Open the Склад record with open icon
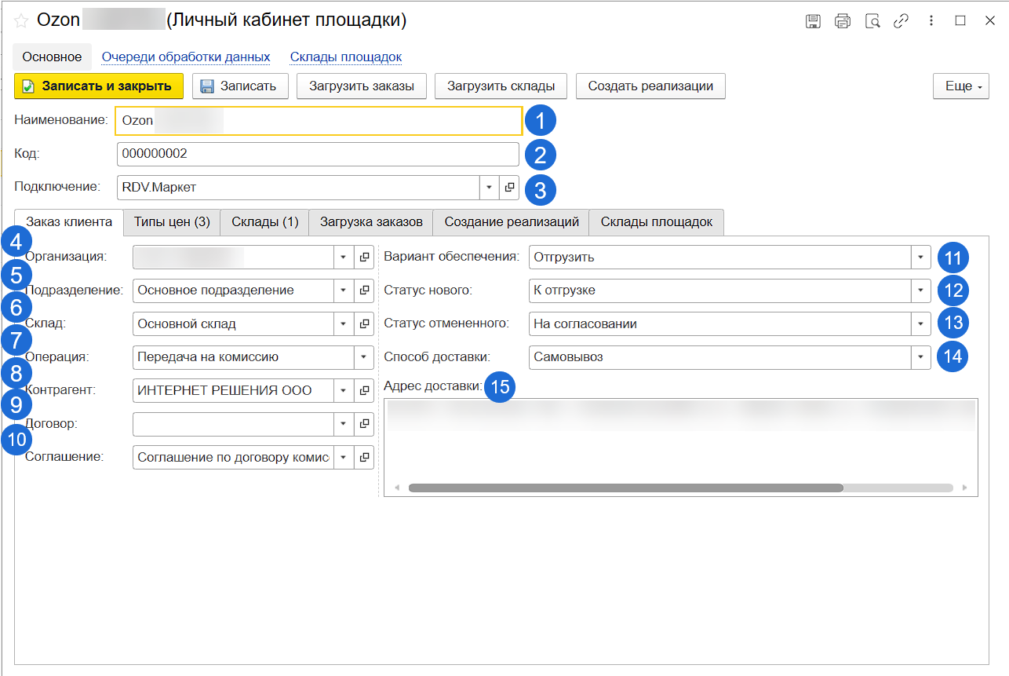The height and width of the screenshot is (676, 1009). pyautogui.click(x=364, y=323)
